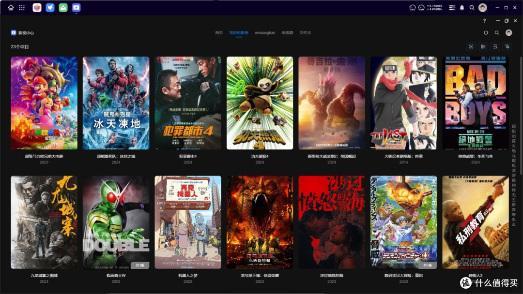The width and height of the screenshot is (523, 294).
Task: Switch to the list view layout
Action: pos(483,46)
